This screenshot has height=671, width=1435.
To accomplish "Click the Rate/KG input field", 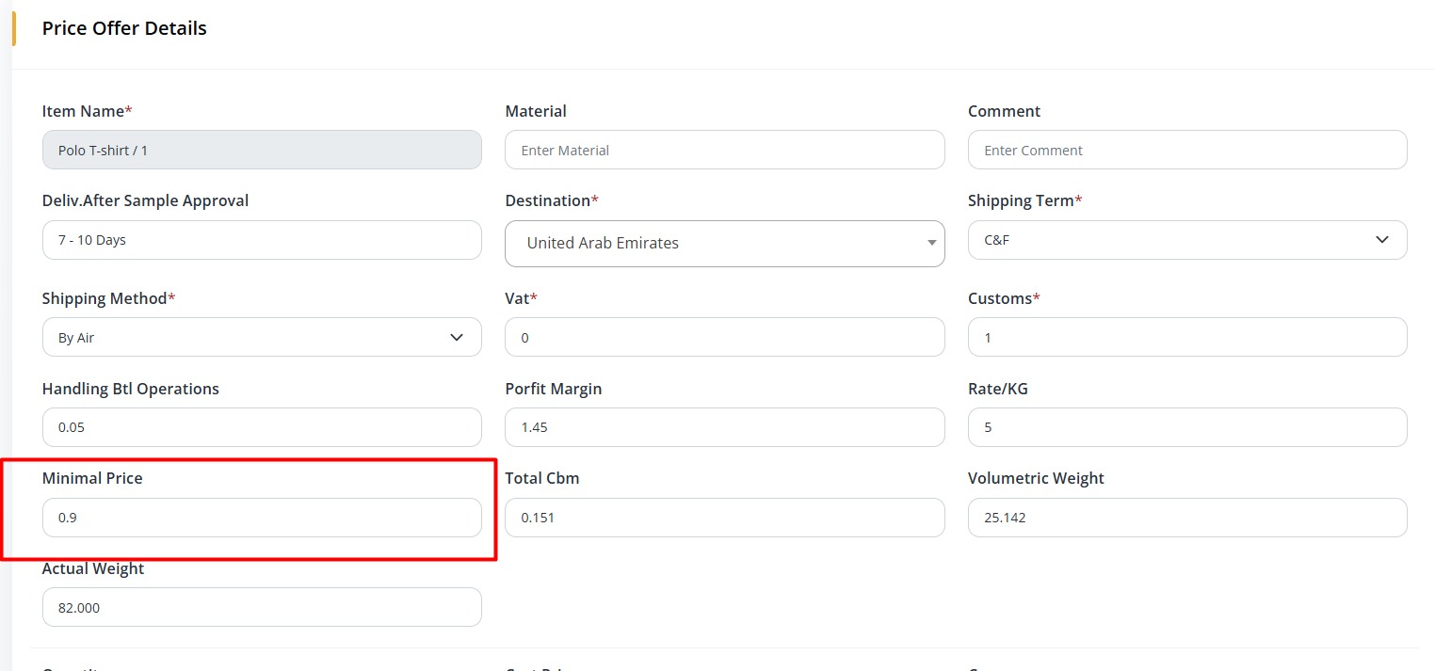I will (x=1186, y=427).
